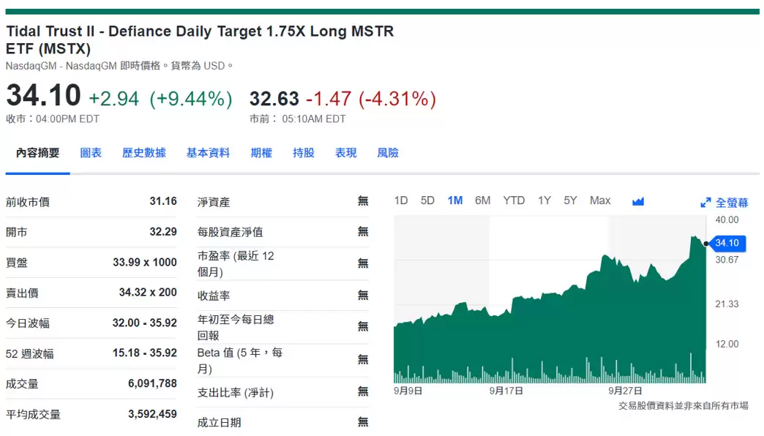Click the fullscreen expand arrows icon
The width and height of the screenshot is (764, 436).
tap(705, 203)
